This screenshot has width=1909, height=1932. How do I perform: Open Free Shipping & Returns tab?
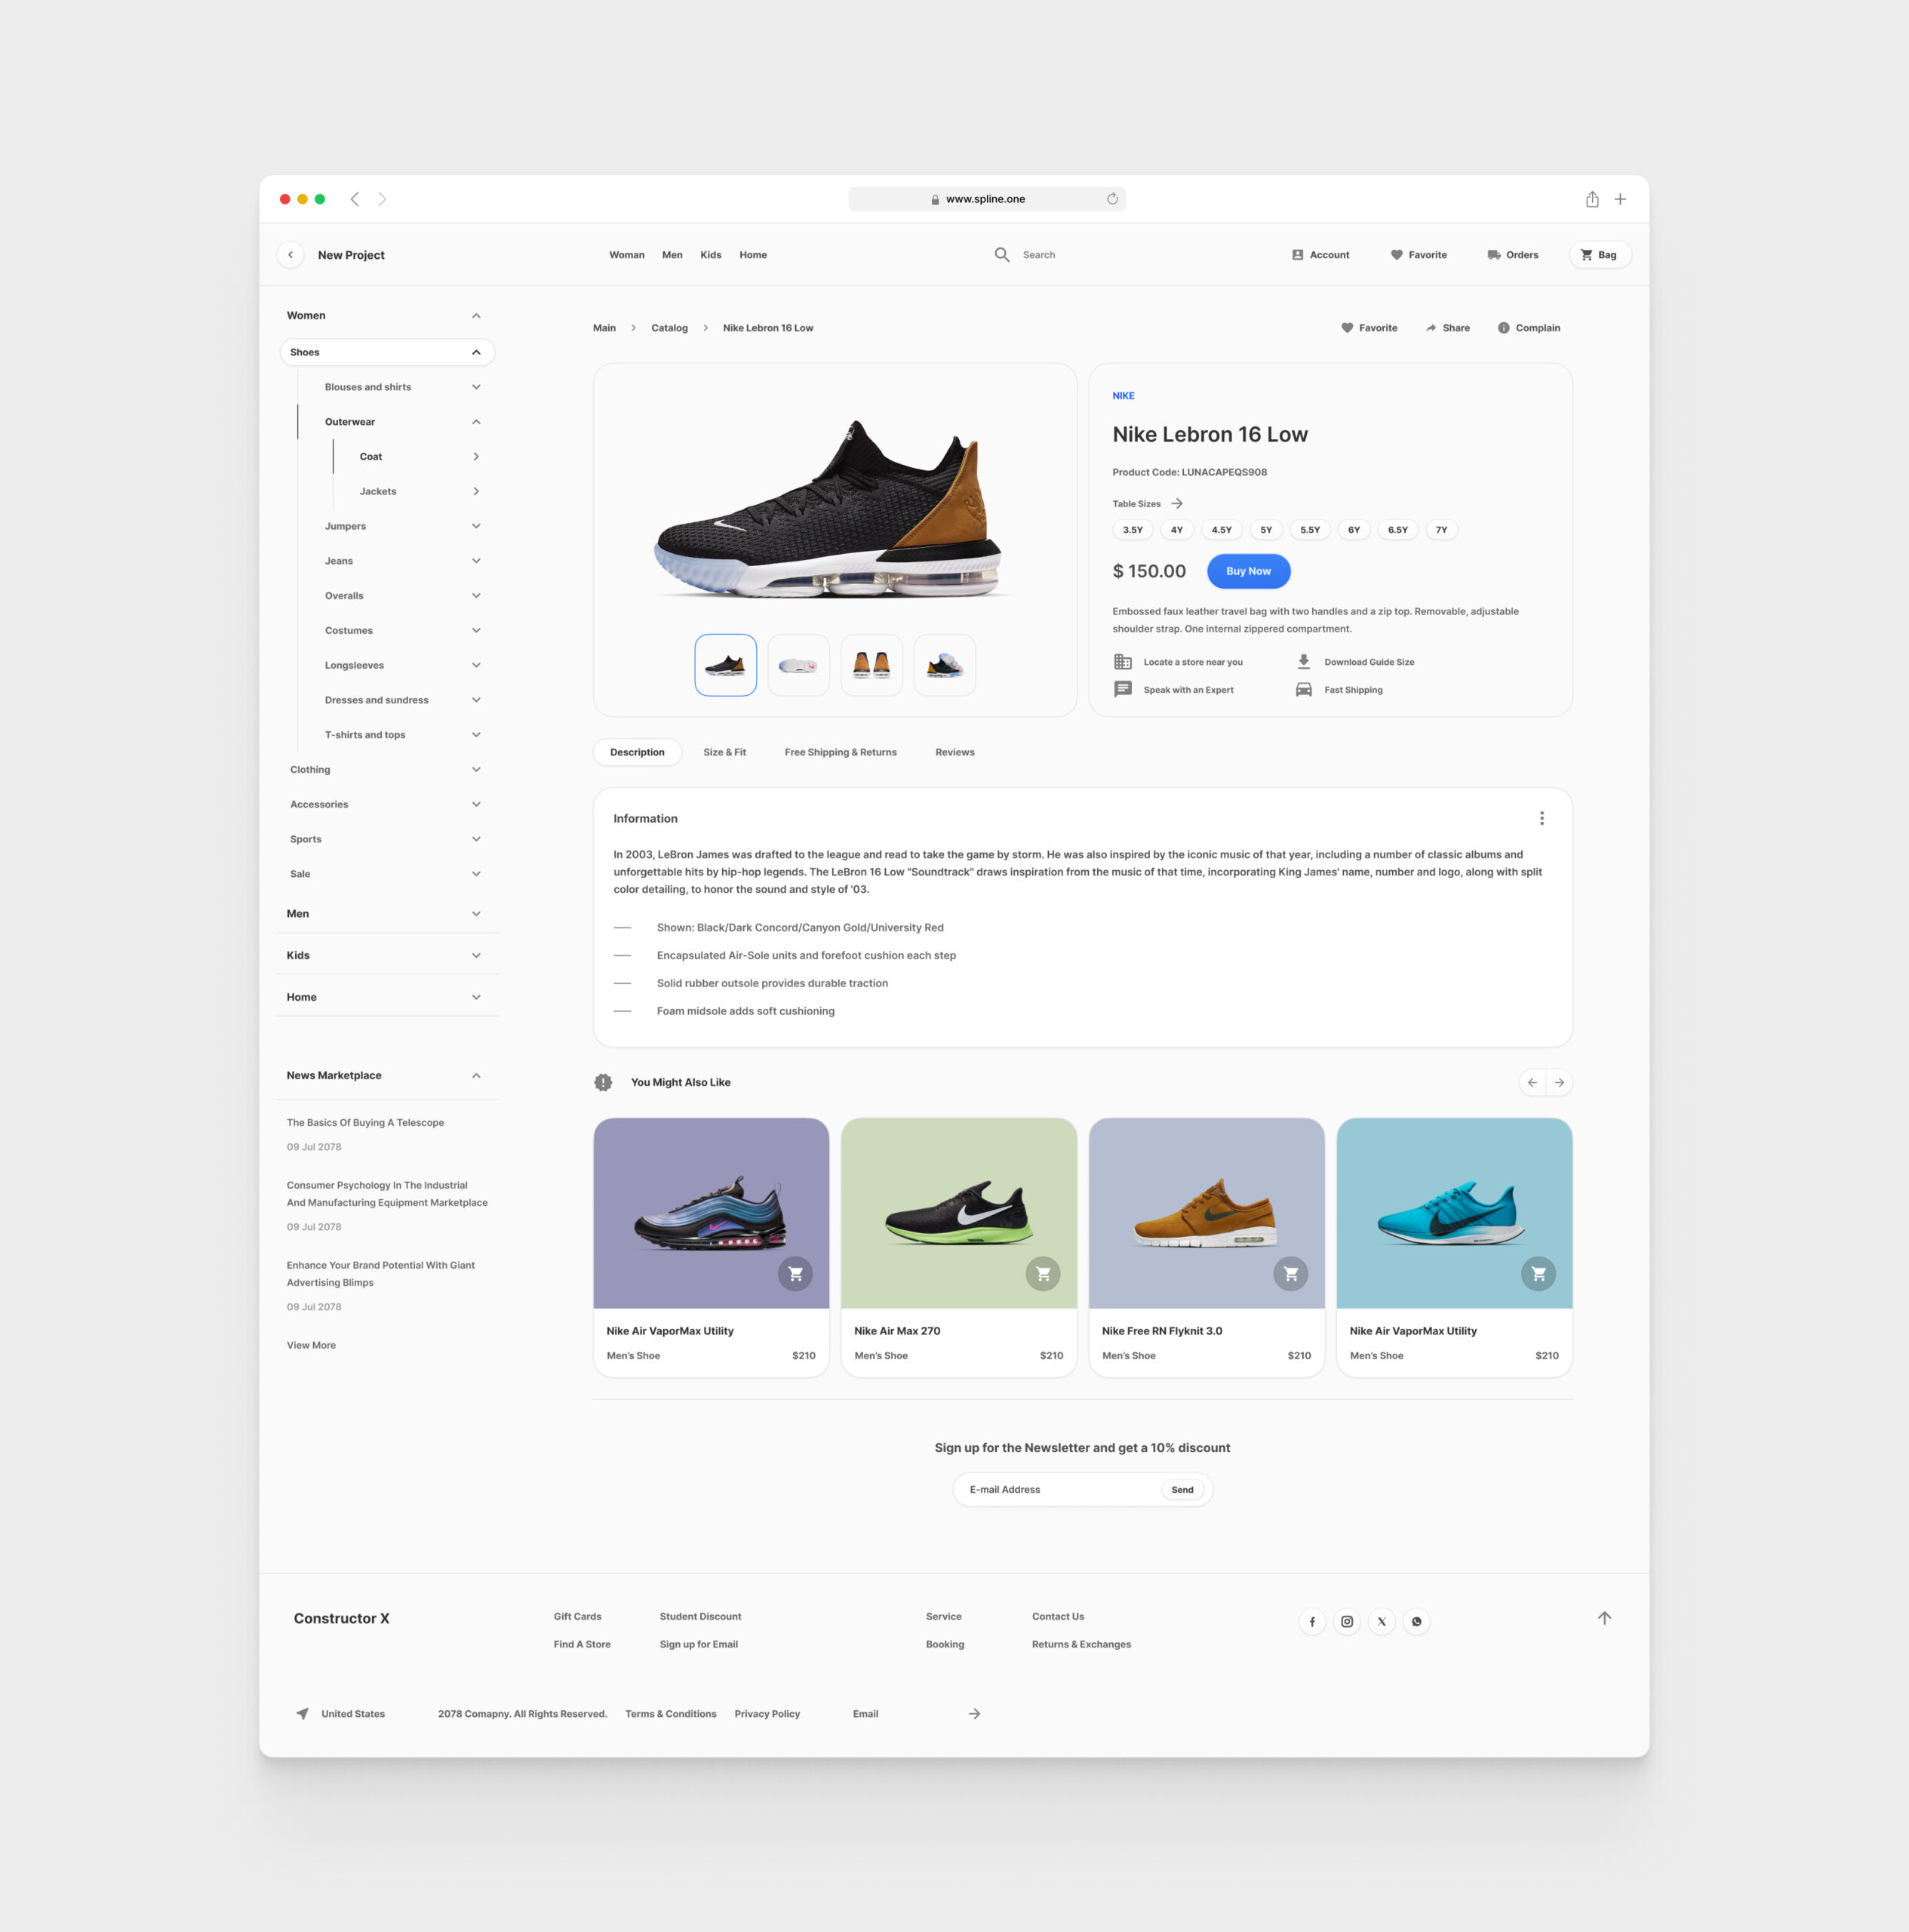[x=841, y=752]
